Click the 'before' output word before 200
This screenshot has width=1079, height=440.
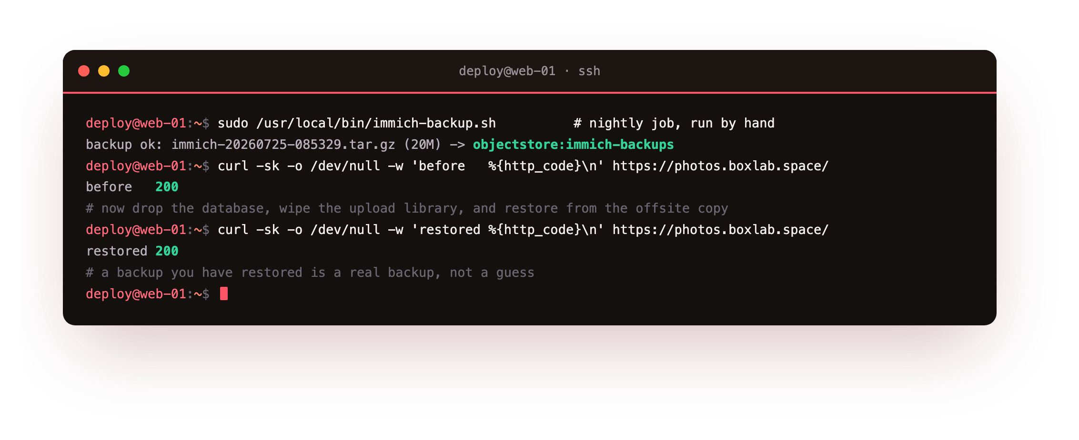pos(109,187)
